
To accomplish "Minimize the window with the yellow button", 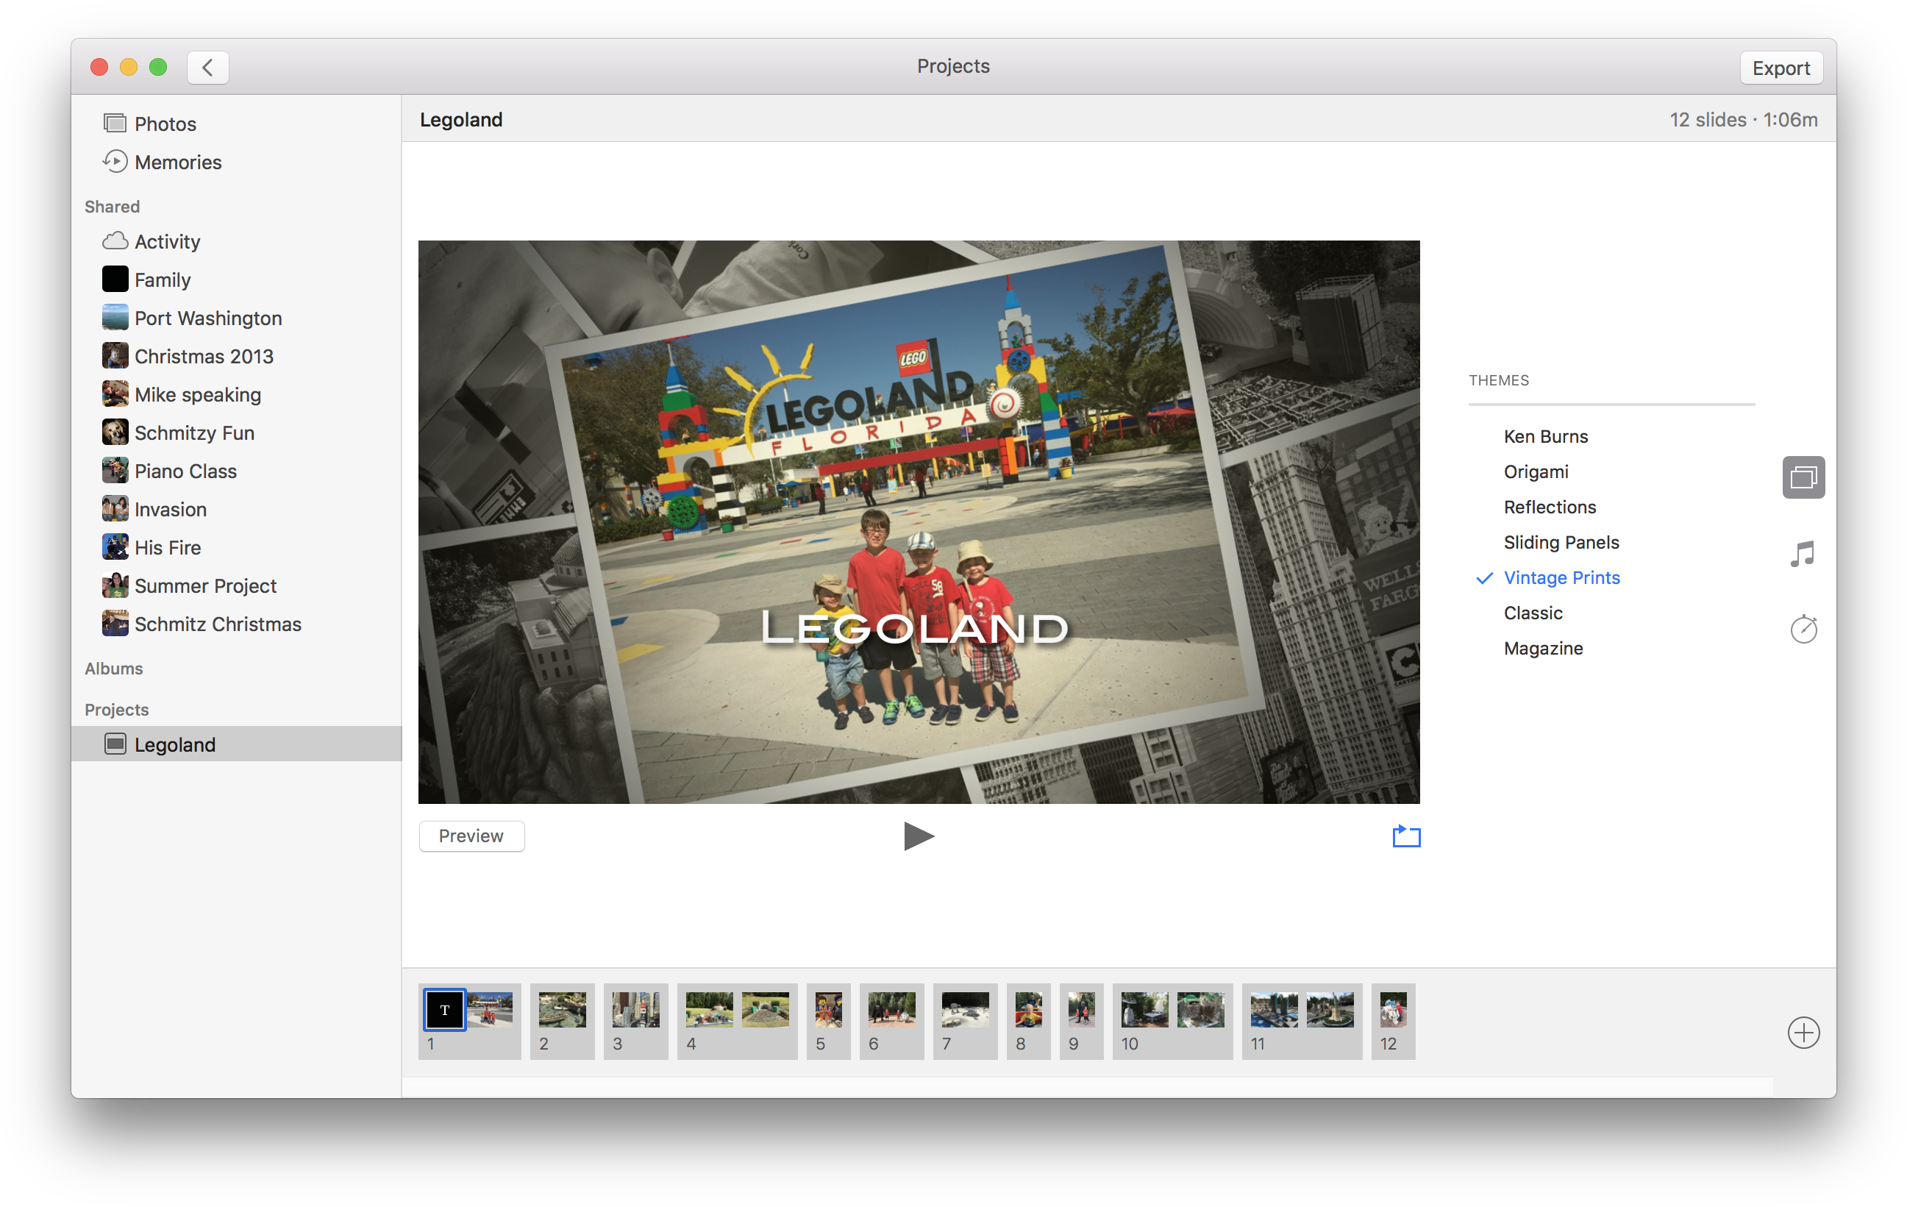I will pyautogui.click(x=128, y=68).
